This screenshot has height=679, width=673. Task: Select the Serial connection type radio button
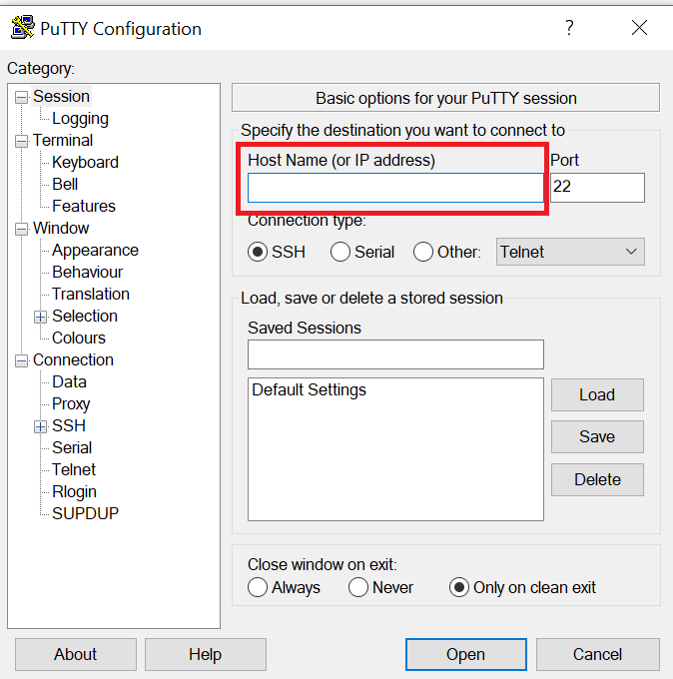339,252
